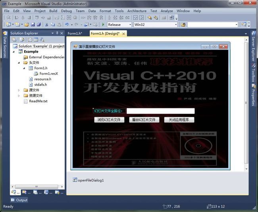258x212 pixels.
Task: Open the Undo history dropdown arrow
Action: [x=72, y=25]
